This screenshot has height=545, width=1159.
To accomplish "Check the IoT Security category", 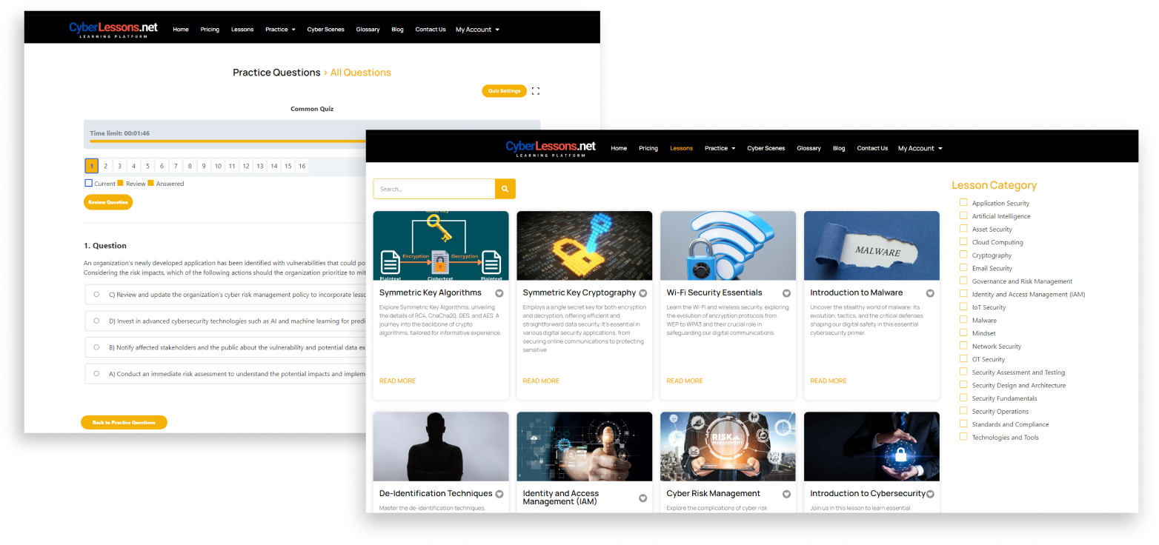I will pos(963,307).
